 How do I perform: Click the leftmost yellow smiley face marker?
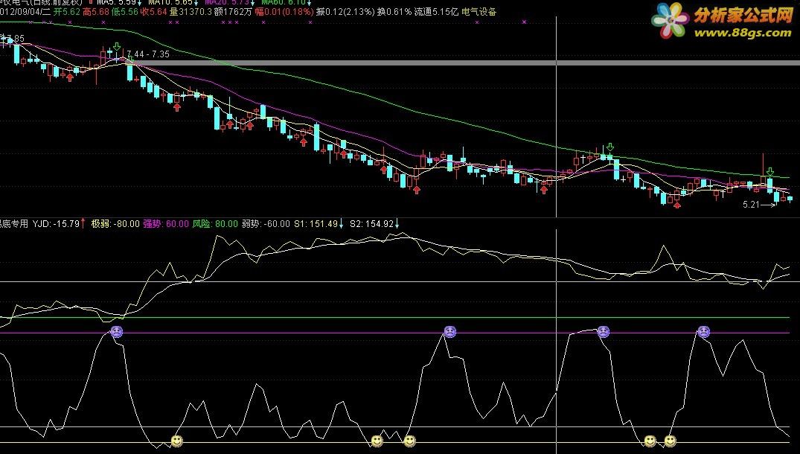coord(176,441)
